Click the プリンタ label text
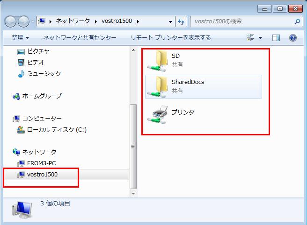This screenshot has width=307, height=225. (183, 112)
